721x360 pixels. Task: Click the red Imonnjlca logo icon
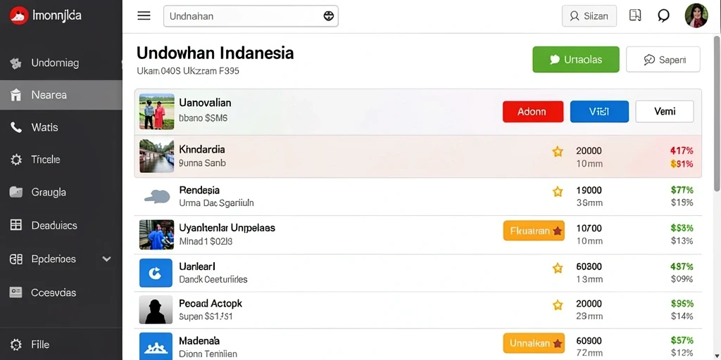tap(19, 15)
